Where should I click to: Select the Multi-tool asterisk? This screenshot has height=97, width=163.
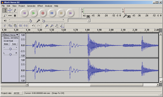coord(15,16)
